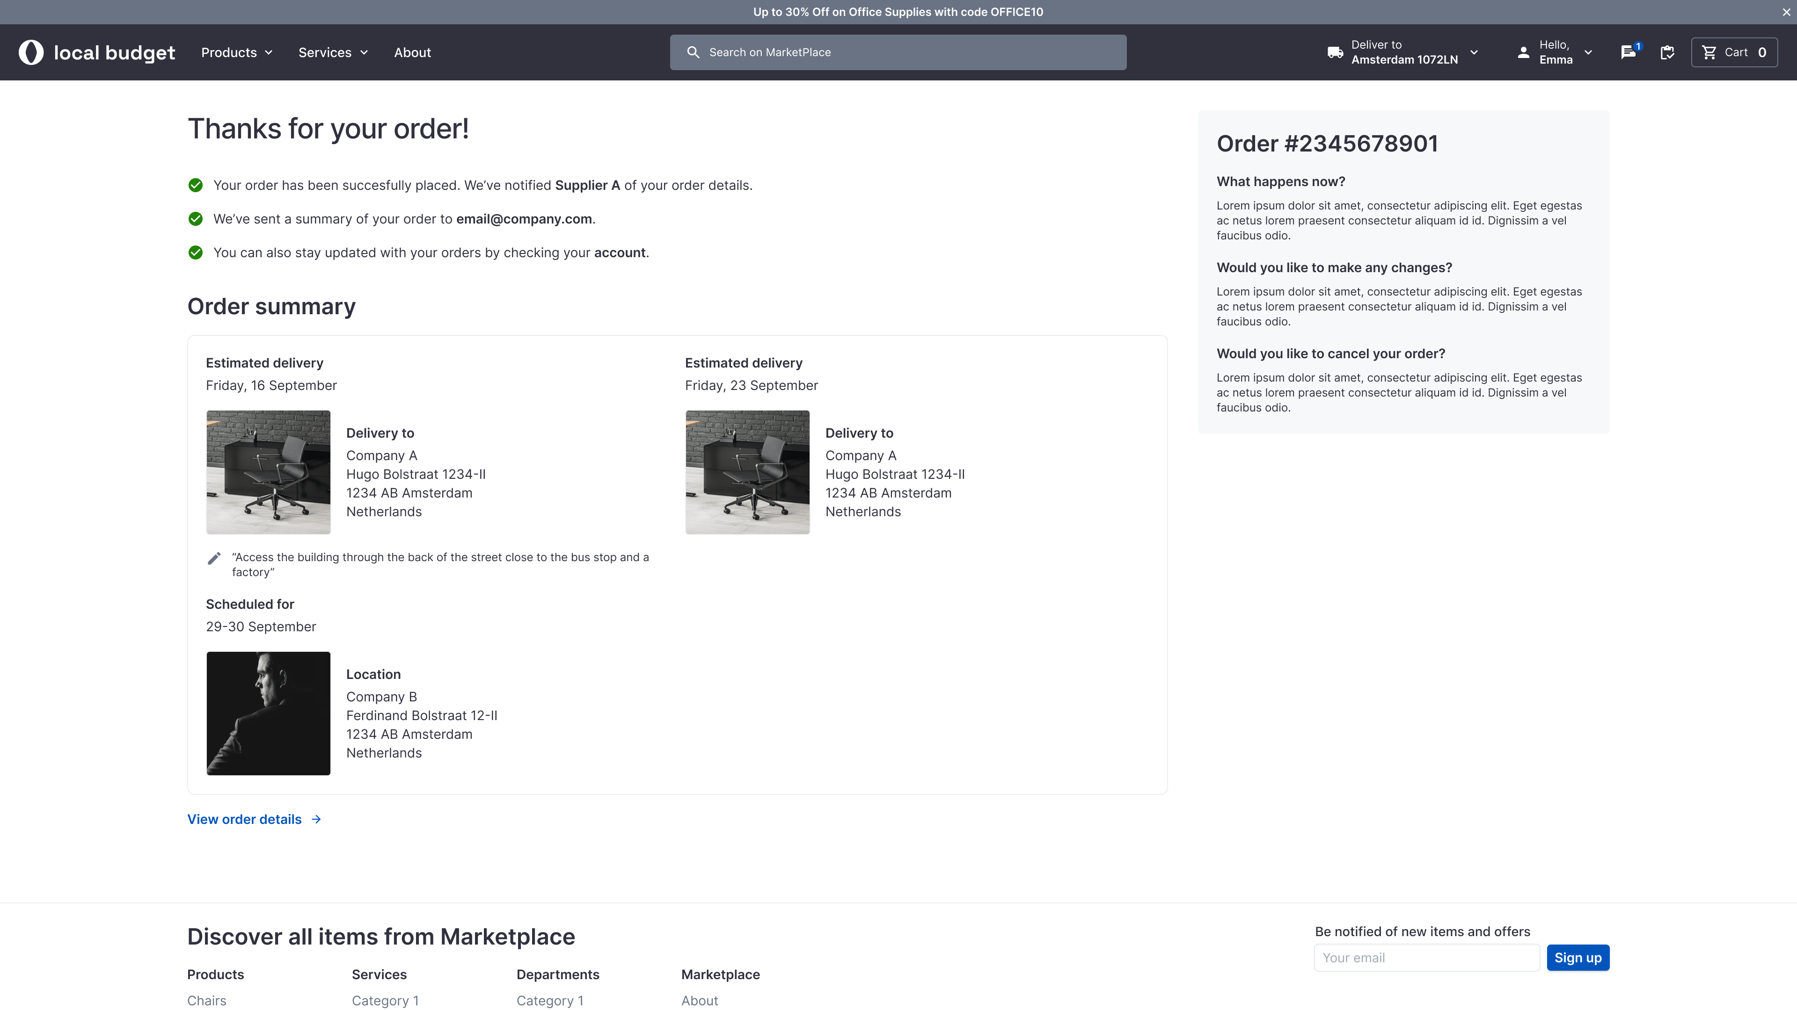Click the local budget logo icon
Image resolution: width=1797 pixels, height=1010 pixels.
point(31,52)
